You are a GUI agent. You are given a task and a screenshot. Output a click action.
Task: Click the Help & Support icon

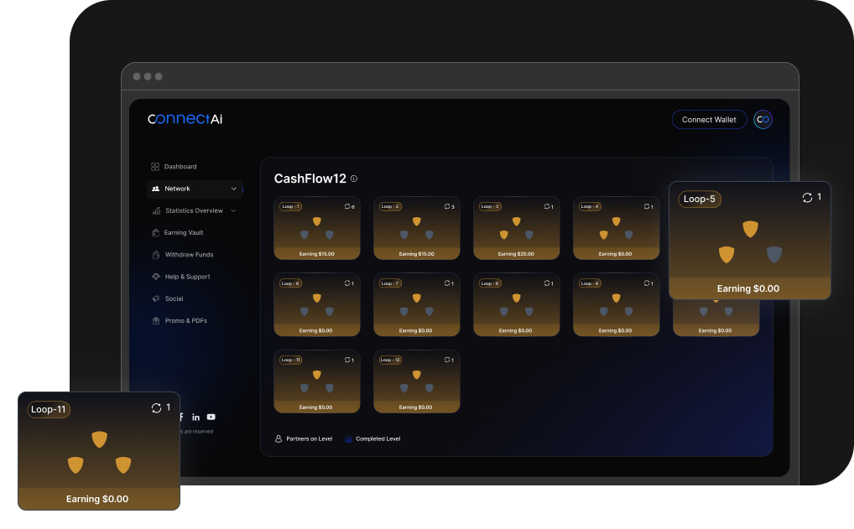(x=156, y=277)
